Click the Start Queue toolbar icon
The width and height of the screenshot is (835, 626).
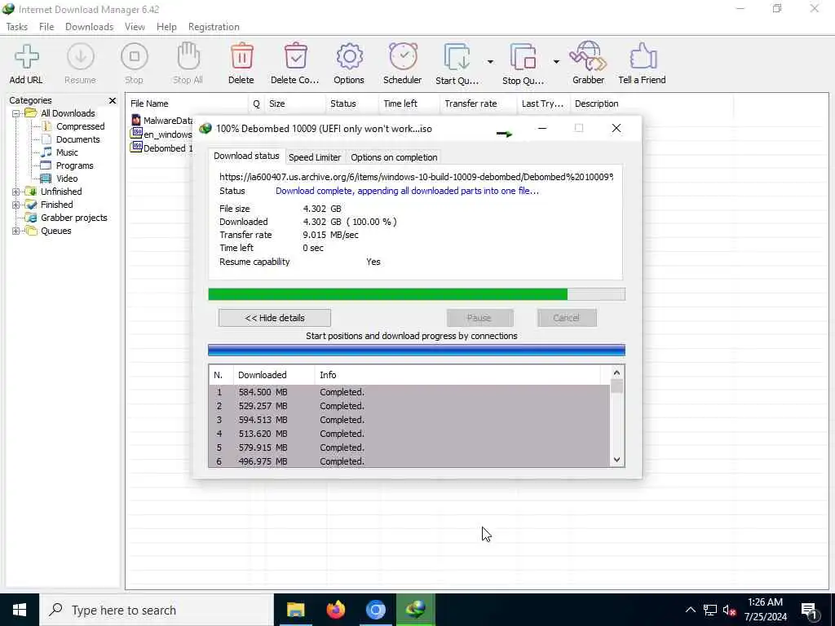point(457,58)
